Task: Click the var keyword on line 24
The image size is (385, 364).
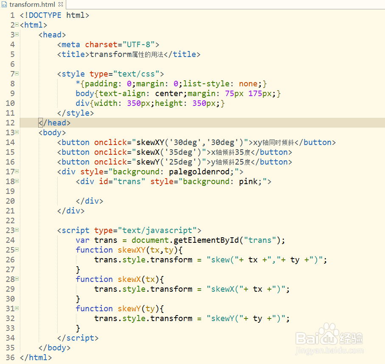Action: pyautogui.click(x=82, y=240)
